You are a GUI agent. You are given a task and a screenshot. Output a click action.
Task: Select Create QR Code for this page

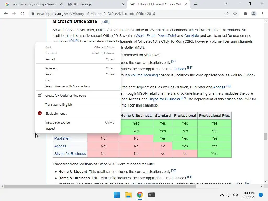(78, 95)
